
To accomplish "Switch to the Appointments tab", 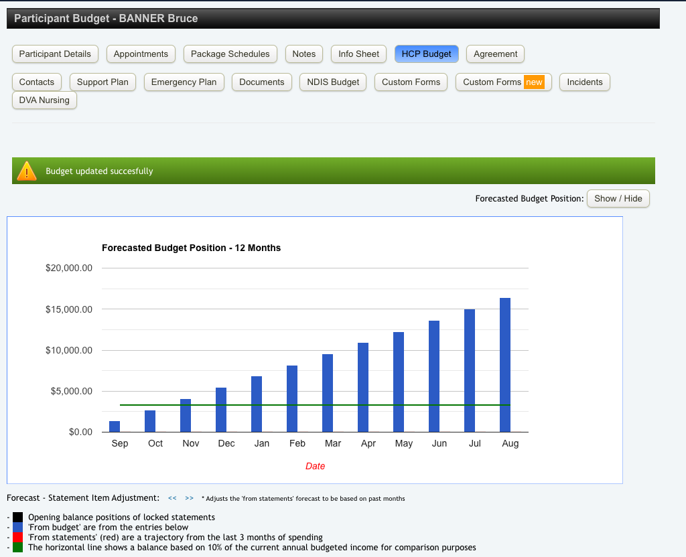I will coord(141,54).
